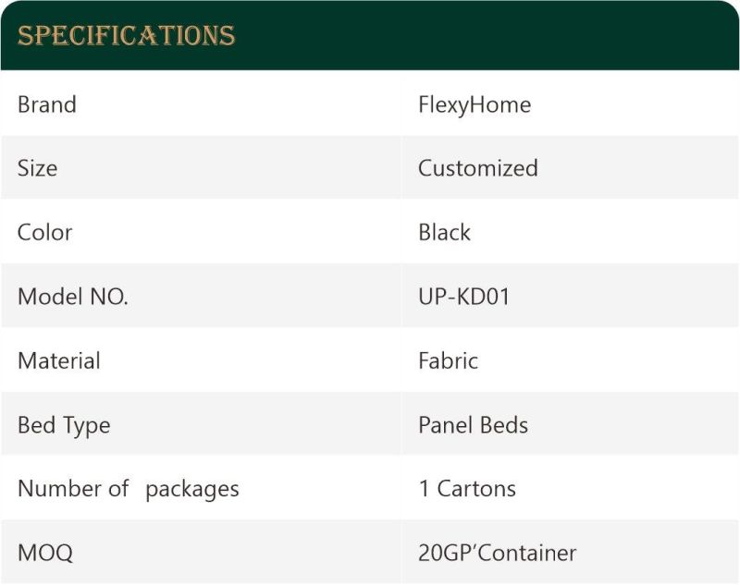Select the Color row label
Image resolution: width=740 pixels, height=585 pixels.
44,232
